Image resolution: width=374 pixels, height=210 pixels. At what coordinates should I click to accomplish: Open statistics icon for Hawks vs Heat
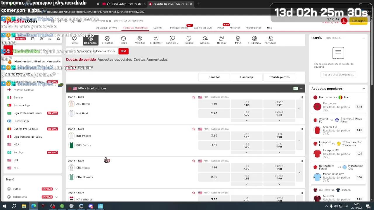pyautogui.click(x=301, y=97)
